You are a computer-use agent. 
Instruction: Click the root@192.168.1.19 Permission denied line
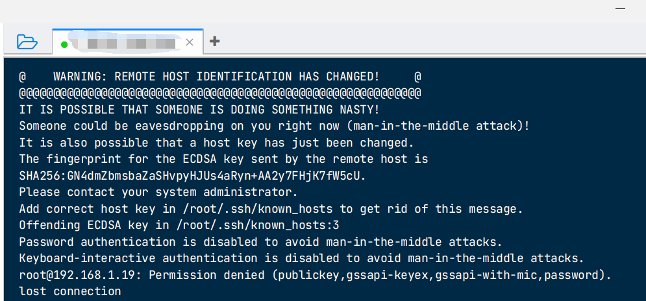[x=315, y=274]
